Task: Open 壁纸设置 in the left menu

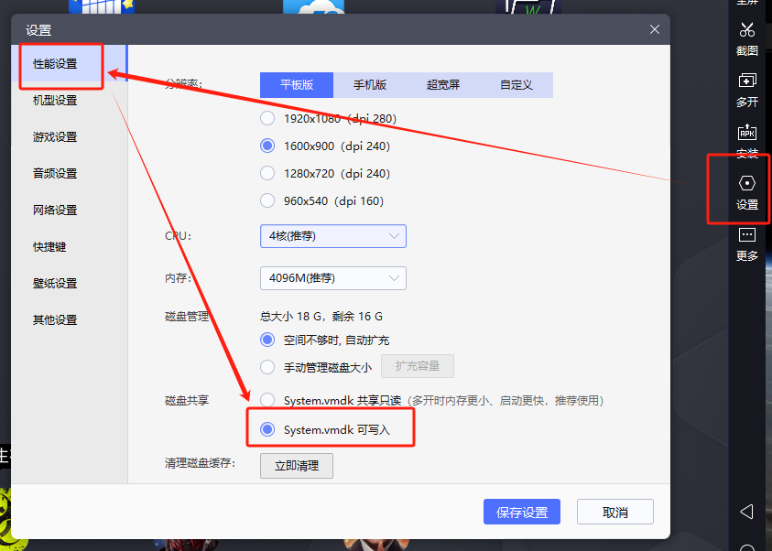Action: pos(69,284)
